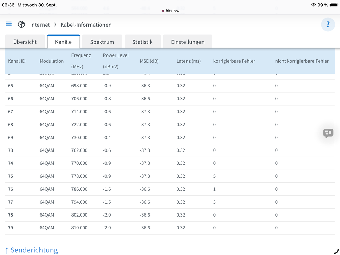
Task: Tap the battery indicator icon
Action: click(x=334, y=5)
